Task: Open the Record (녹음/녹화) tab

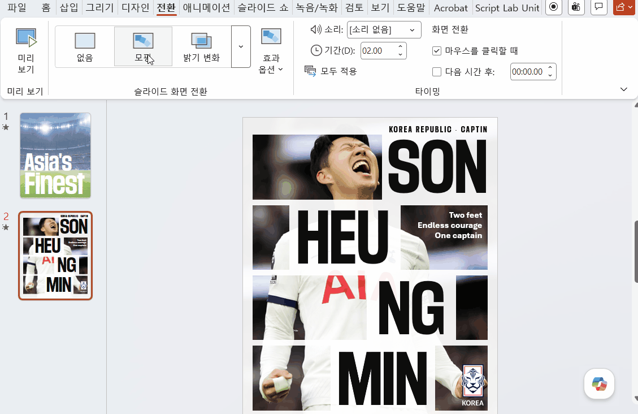Action: (316, 8)
